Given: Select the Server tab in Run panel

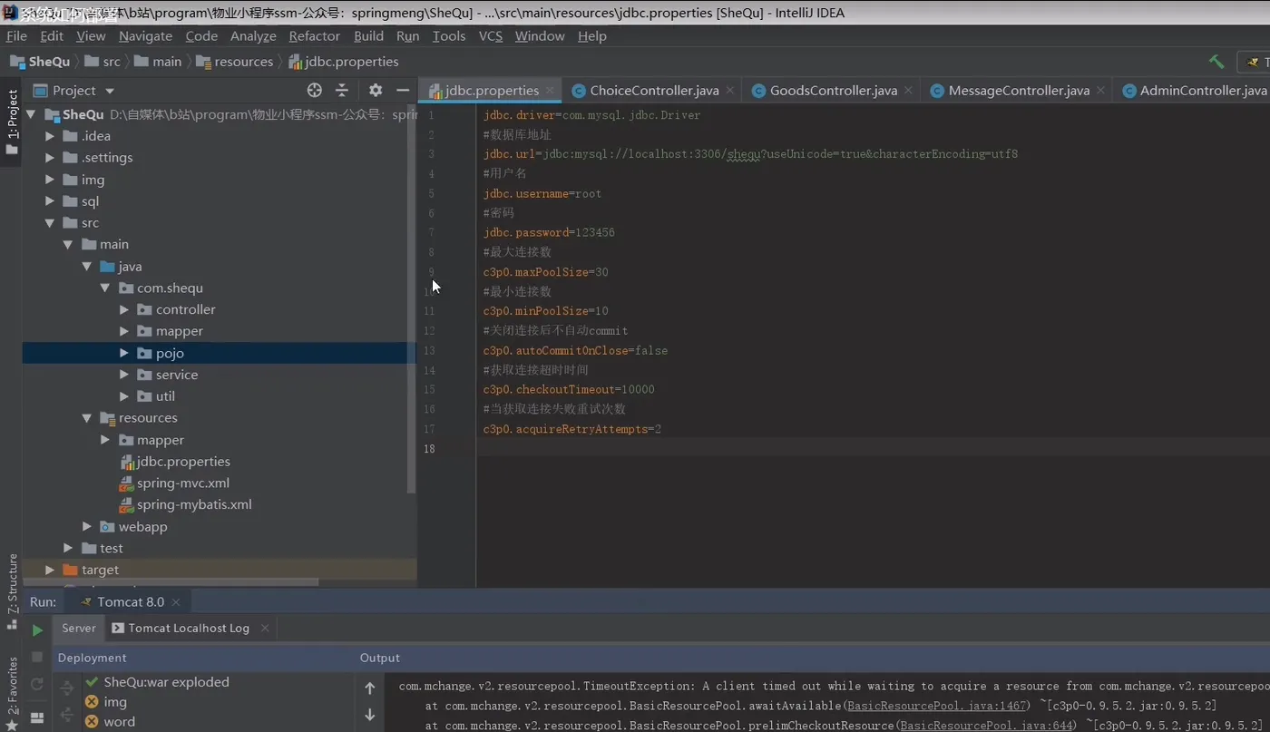Looking at the screenshot, I should tap(79, 628).
